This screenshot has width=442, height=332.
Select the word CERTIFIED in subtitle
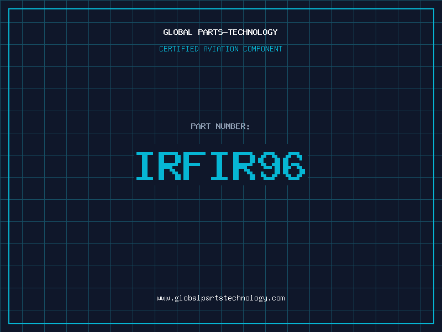(179, 49)
